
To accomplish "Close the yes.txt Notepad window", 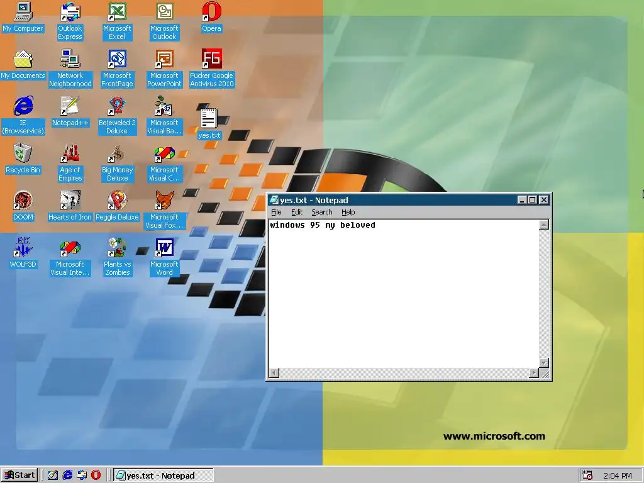I will [x=544, y=200].
